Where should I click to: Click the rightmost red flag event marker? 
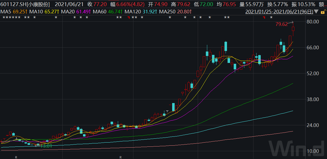click(x=264, y=18)
